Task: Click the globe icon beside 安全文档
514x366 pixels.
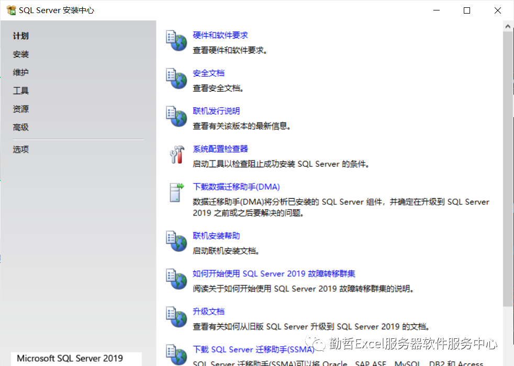Action: tap(176, 78)
